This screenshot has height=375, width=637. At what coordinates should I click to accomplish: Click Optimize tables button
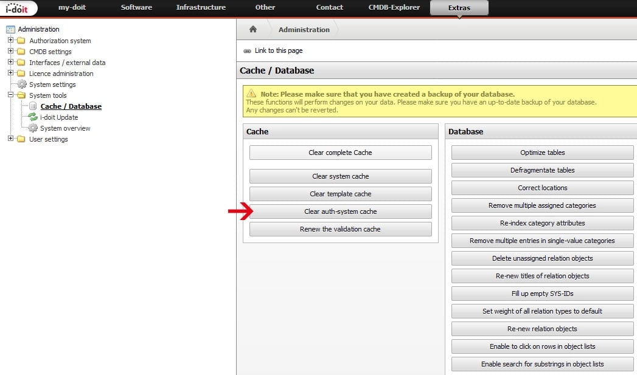click(542, 153)
